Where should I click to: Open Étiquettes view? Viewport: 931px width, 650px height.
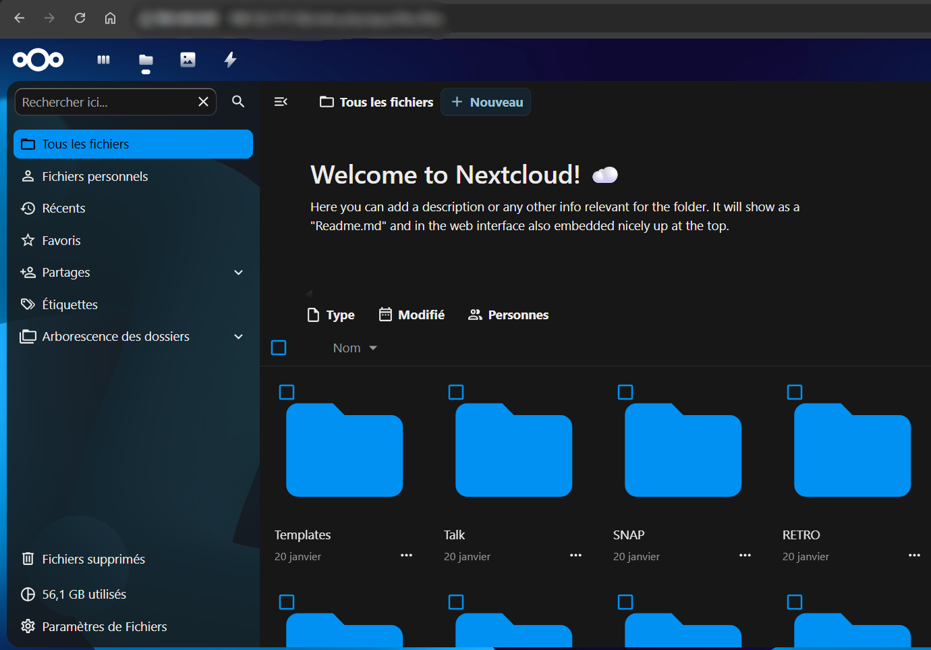[133, 304]
